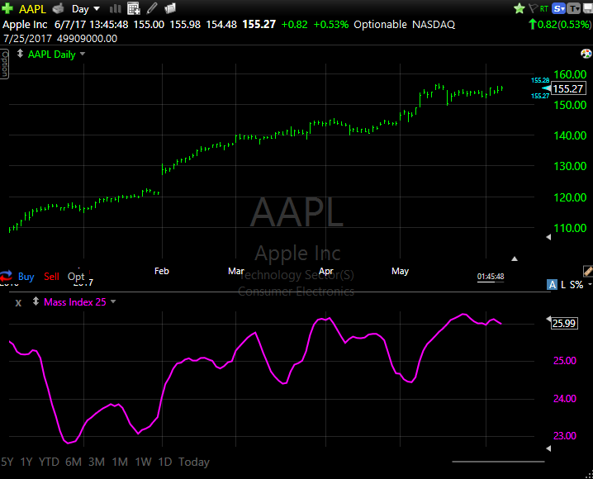The image size is (593, 479).
Task: Click the resize grip at bottom-right corner
Action: point(589,475)
